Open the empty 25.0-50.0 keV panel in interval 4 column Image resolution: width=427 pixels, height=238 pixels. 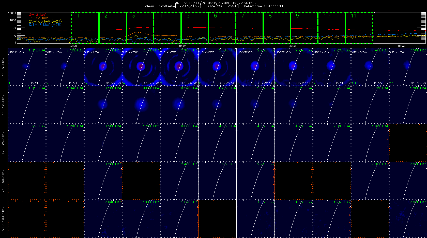pos(141,181)
